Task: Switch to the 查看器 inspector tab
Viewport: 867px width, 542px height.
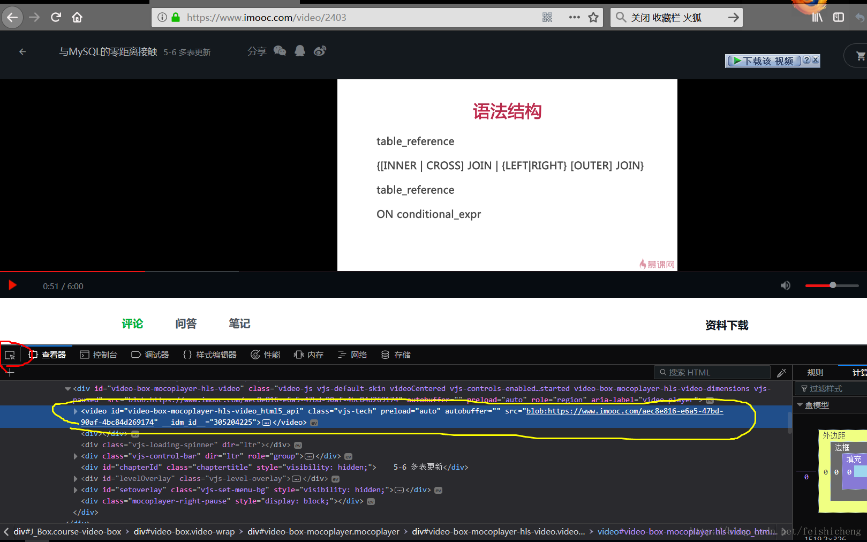Action: click(x=47, y=355)
